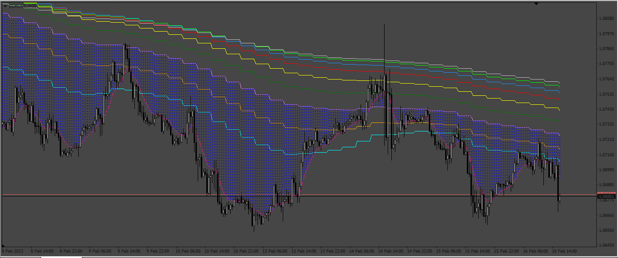618x258 pixels.
Task: Click the 15 Feb 06:00 time label
Action: coord(449,250)
